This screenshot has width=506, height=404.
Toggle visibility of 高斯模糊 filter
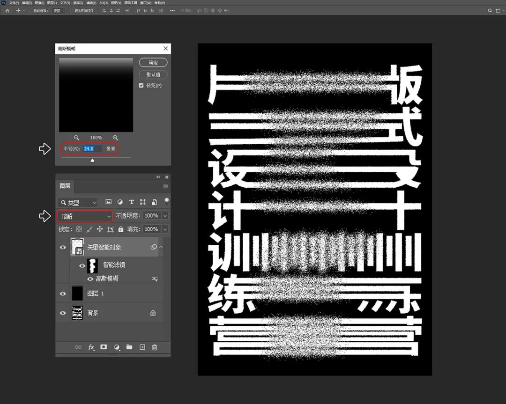[90, 279]
